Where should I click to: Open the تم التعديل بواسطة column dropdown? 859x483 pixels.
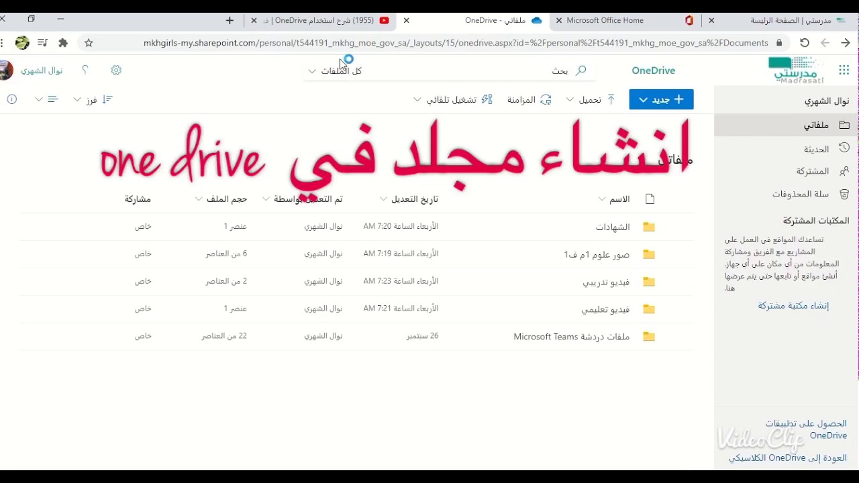pos(266,199)
